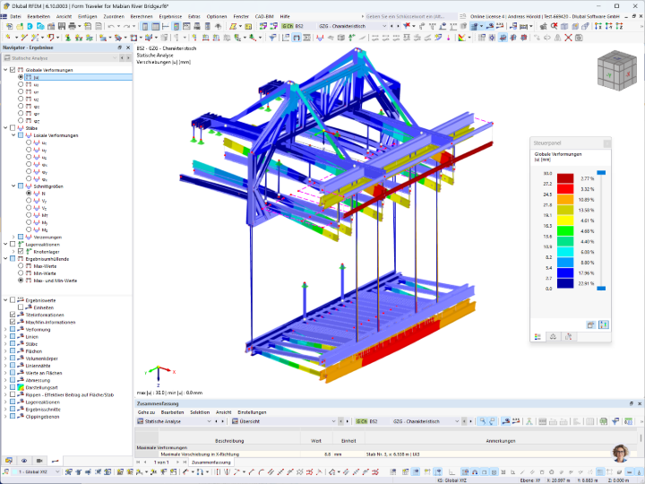
Task: Uncheck the Titelinformationen checkbox
Action: pos(13,315)
